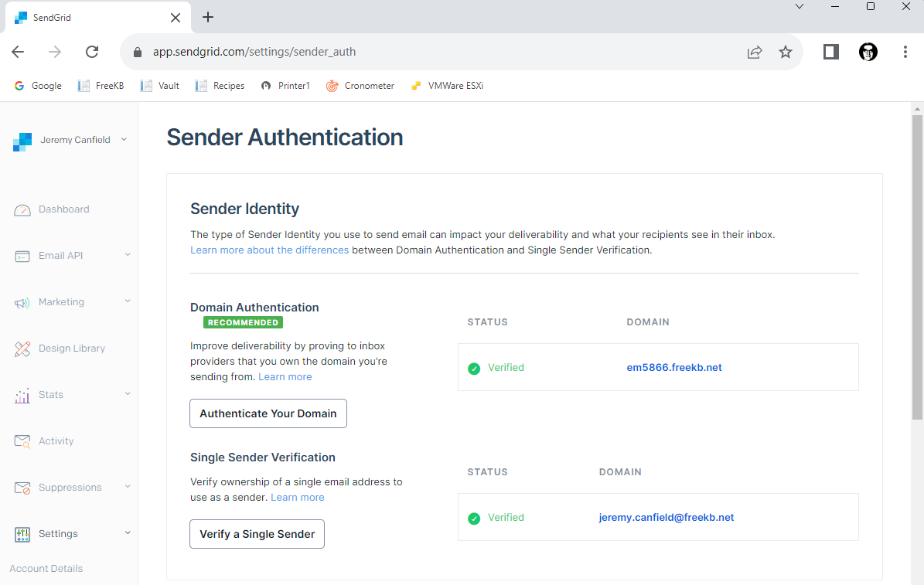
Task: Open the Design Library menu item
Action: pos(72,349)
